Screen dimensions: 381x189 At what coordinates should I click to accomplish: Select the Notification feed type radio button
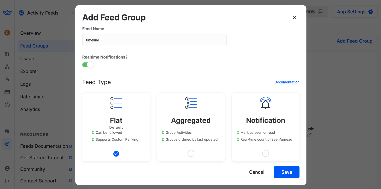click(265, 153)
